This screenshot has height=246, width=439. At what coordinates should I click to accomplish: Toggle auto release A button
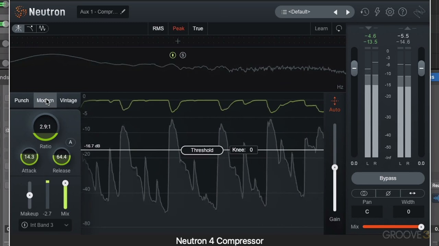click(70, 142)
